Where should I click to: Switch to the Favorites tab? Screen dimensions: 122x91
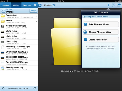coord(27,5)
